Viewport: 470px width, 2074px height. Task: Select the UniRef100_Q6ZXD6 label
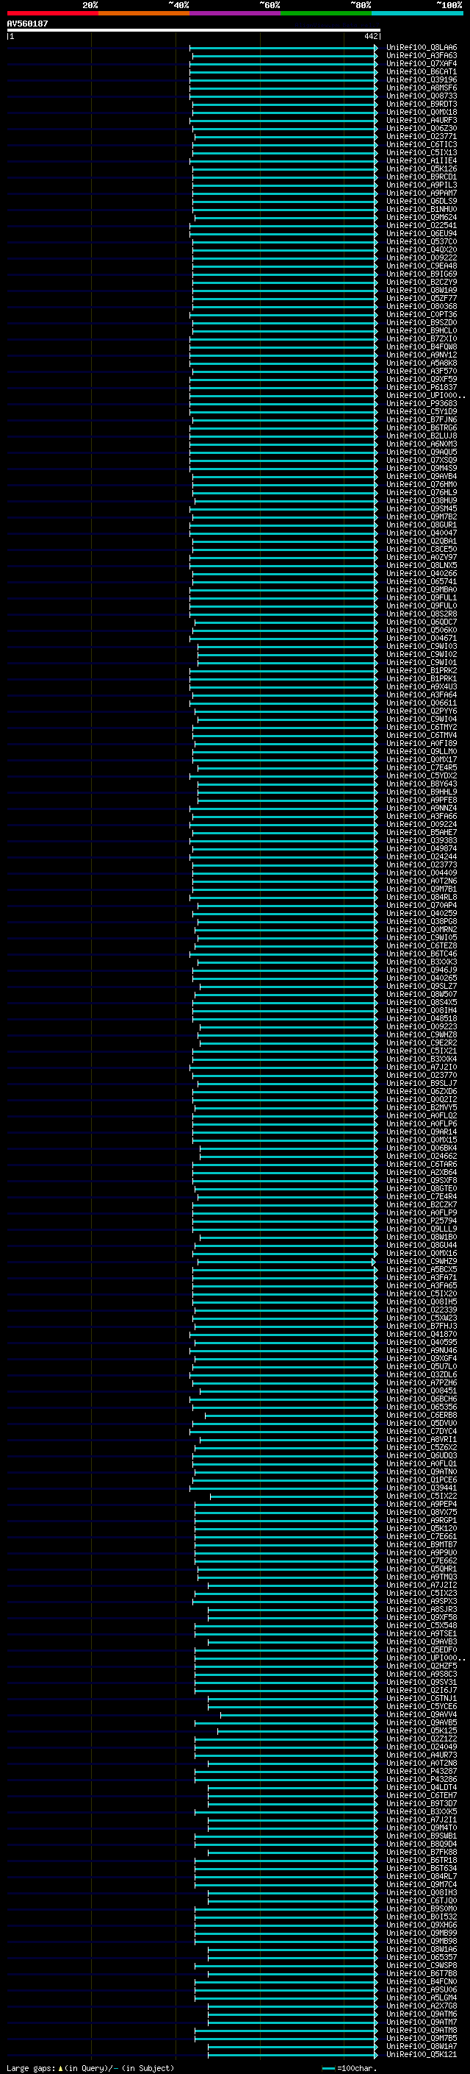pos(421,1092)
